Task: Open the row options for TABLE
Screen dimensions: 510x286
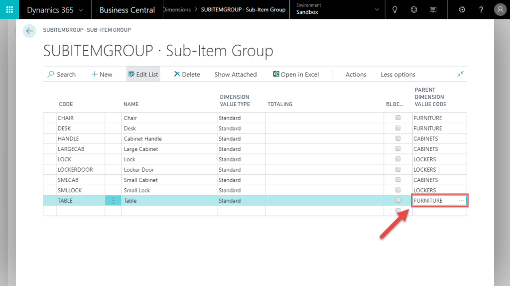Action: coord(113,201)
